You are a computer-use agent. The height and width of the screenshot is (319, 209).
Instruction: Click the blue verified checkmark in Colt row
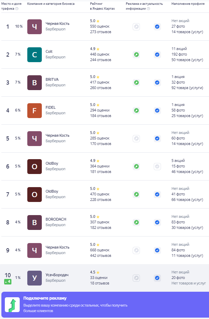click(x=157, y=55)
